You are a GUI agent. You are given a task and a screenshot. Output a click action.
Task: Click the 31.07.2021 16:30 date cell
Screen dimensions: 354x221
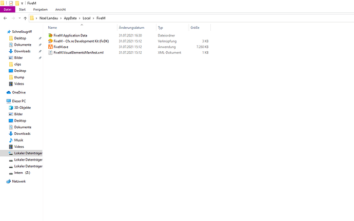click(130, 35)
